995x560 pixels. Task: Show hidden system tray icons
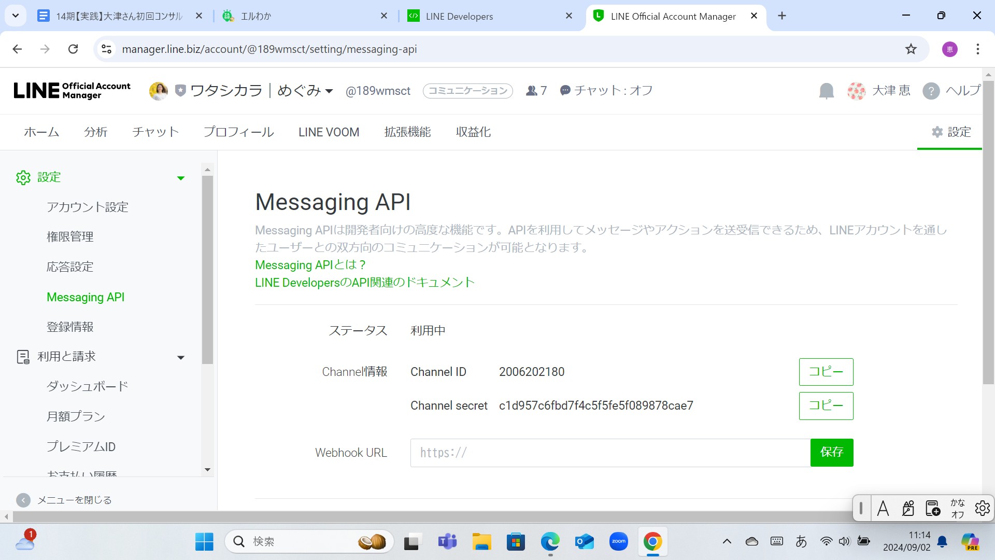pyautogui.click(x=727, y=542)
